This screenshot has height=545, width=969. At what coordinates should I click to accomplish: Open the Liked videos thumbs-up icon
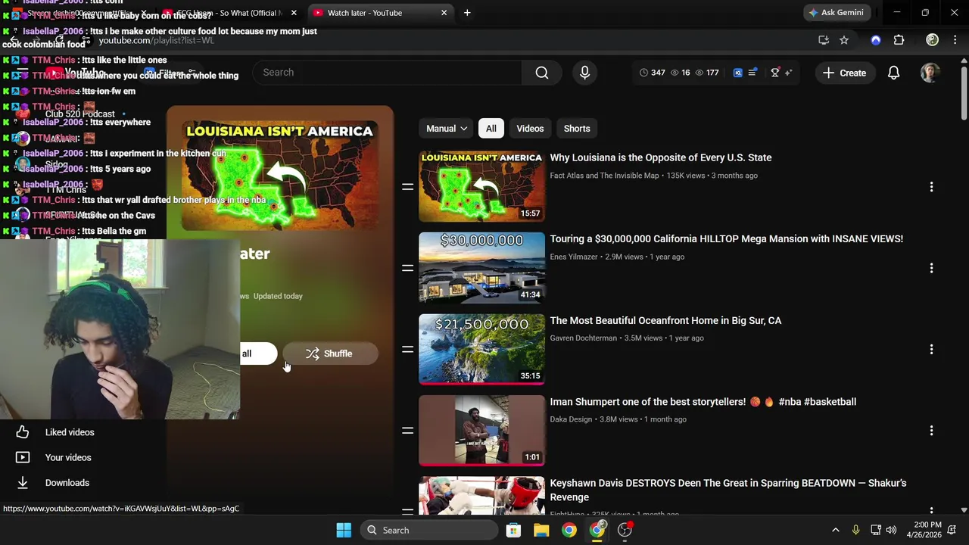(x=23, y=432)
